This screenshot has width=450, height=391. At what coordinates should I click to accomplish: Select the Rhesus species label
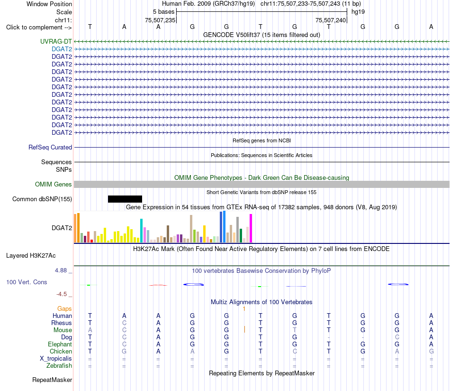point(62,323)
